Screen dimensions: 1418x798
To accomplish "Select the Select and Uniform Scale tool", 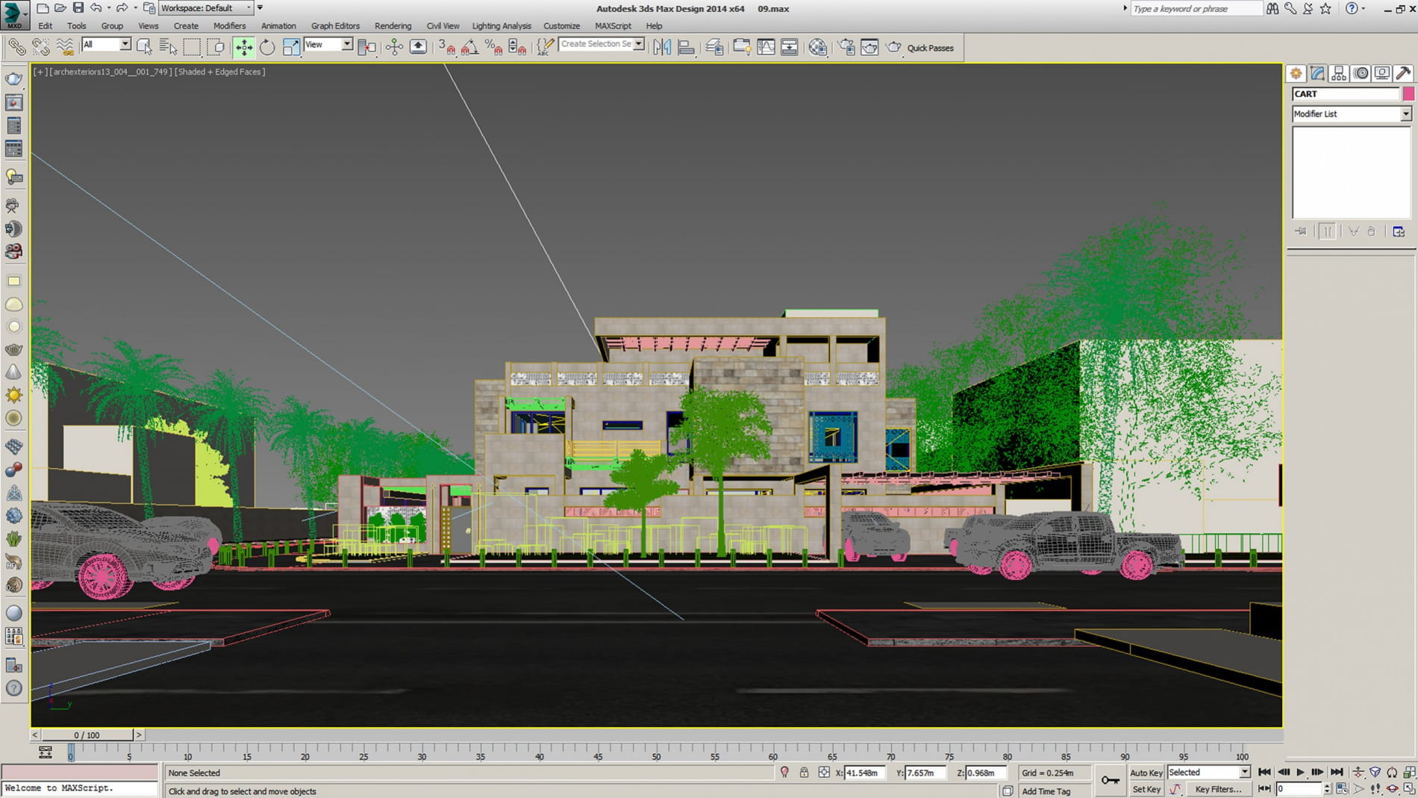I will click(291, 47).
